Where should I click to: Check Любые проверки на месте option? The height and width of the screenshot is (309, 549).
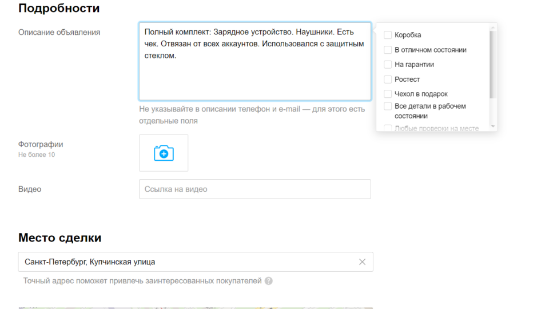388,128
